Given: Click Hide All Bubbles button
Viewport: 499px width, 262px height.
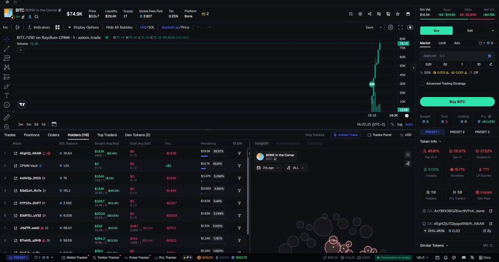Looking at the screenshot, I should (x=119, y=27).
